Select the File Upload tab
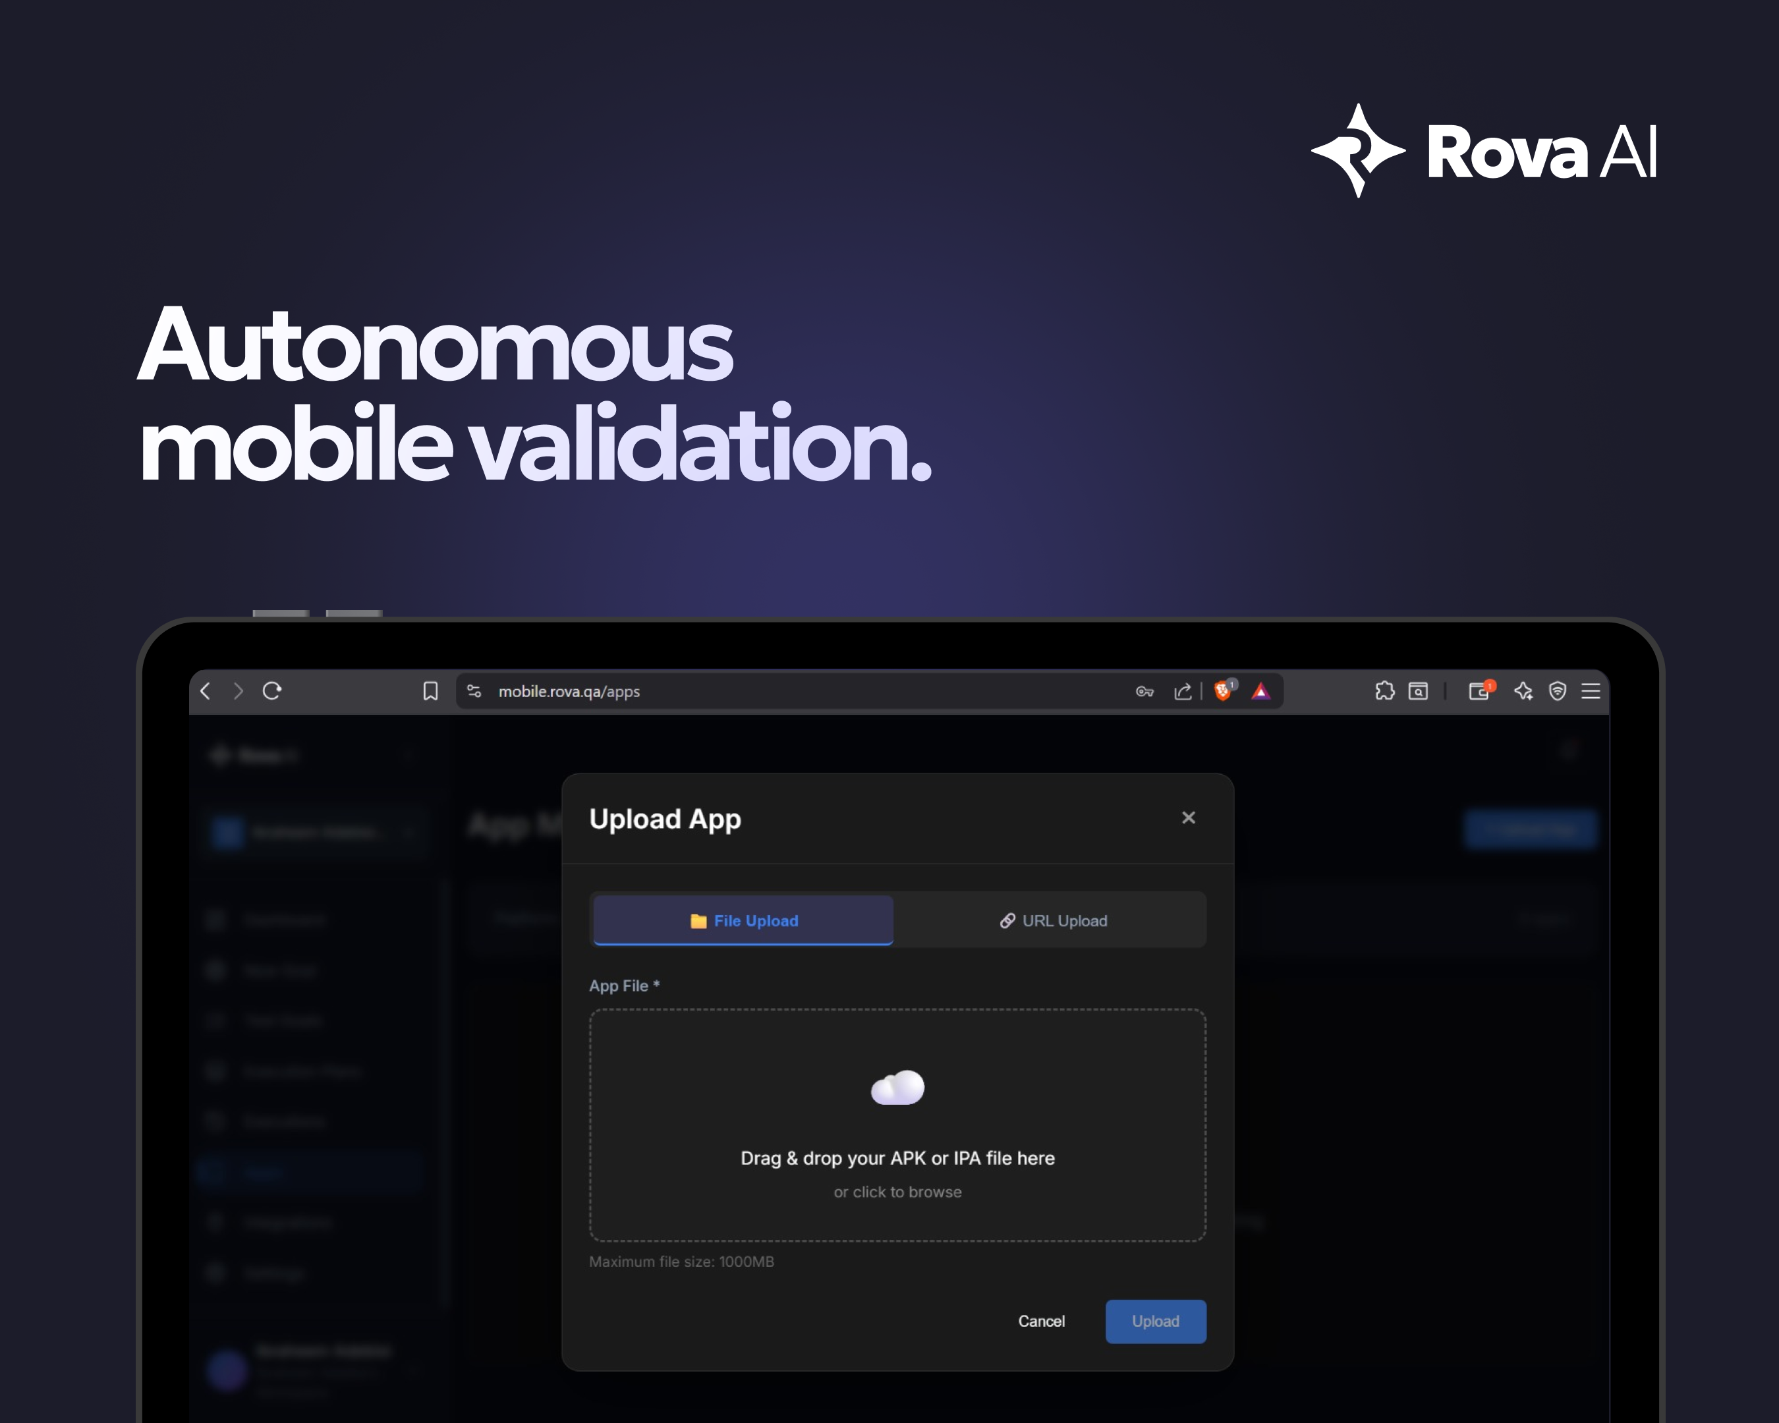The image size is (1779, 1423). pyautogui.click(x=743, y=920)
